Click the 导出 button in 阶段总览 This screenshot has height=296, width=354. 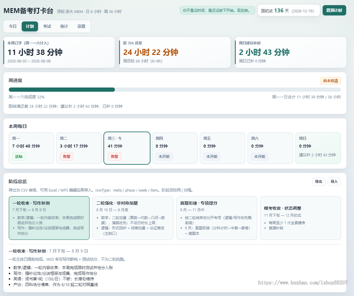click(x=318, y=182)
